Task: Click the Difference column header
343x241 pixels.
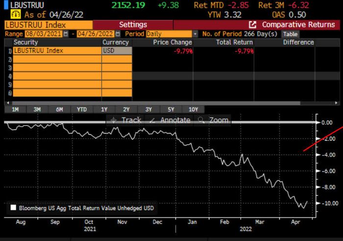Action: (298, 42)
